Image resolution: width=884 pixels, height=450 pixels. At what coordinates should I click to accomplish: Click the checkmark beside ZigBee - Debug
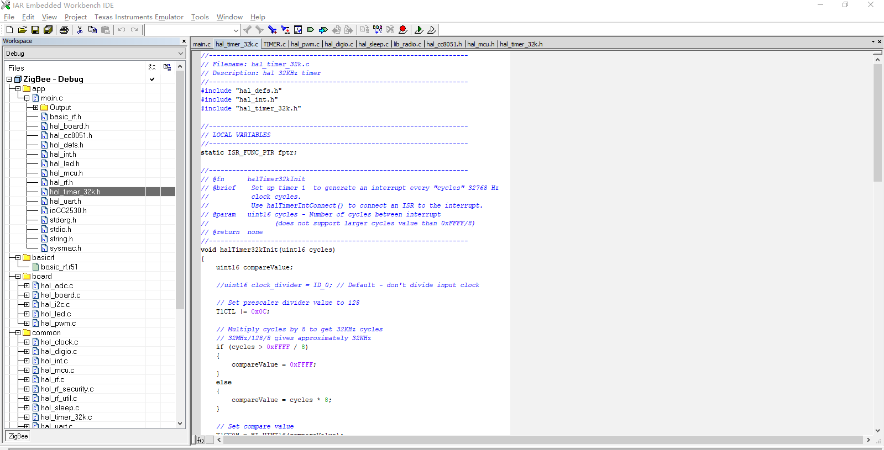click(152, 80)
